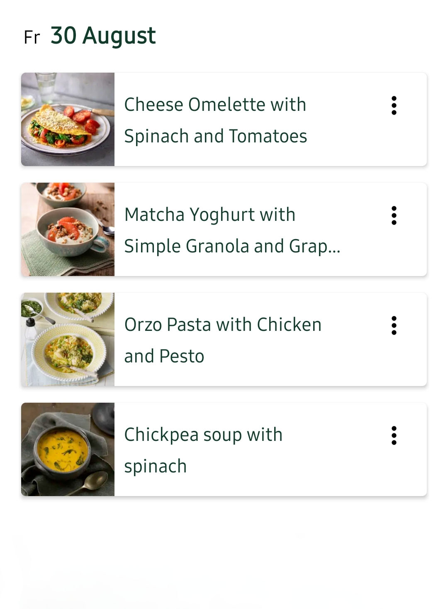Open options menu for Cheese Omelette recipe
The width and height of the screenshot is (448, 609).
click(x=394, y=105)
